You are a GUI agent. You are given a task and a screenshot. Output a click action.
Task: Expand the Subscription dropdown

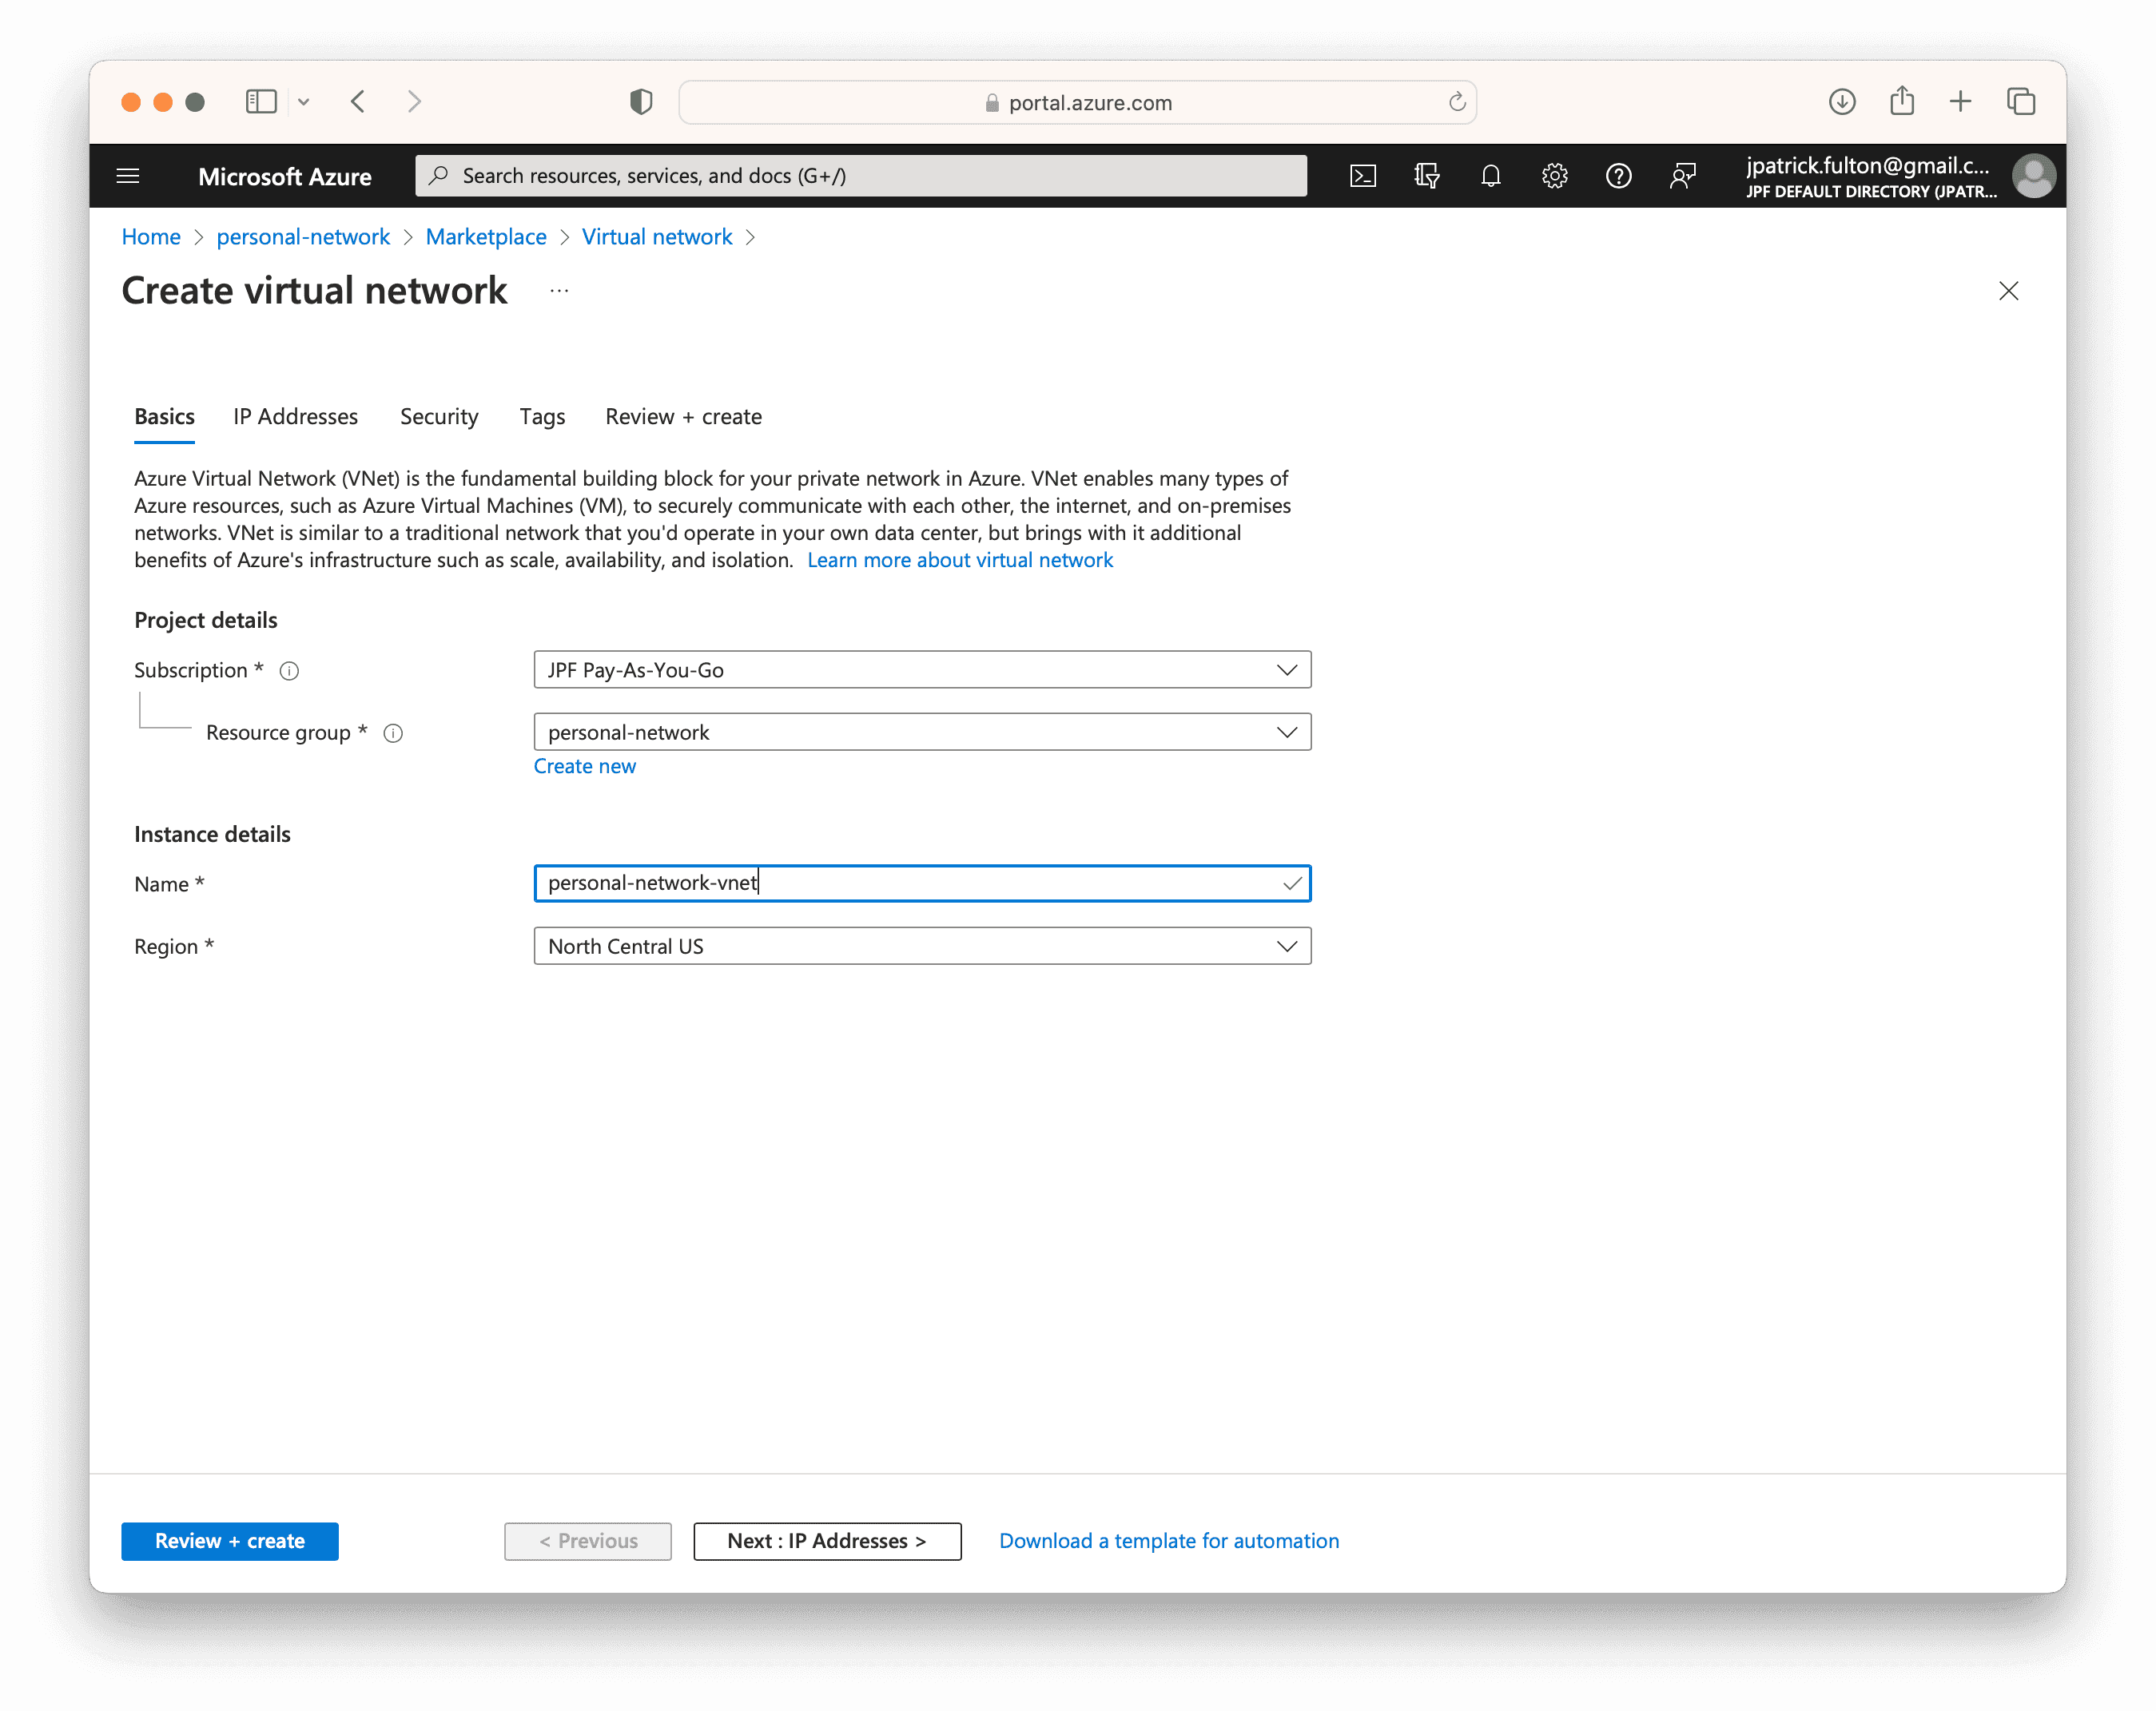coord(922,669)
